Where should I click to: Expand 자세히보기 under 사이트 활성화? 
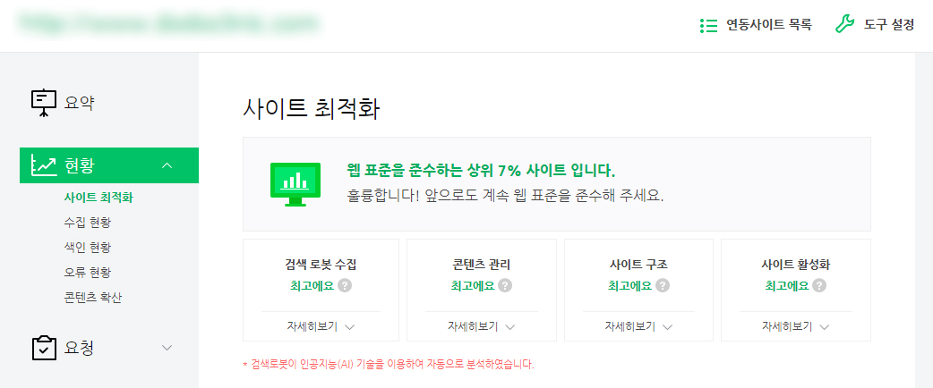click(x=796, y=326)
